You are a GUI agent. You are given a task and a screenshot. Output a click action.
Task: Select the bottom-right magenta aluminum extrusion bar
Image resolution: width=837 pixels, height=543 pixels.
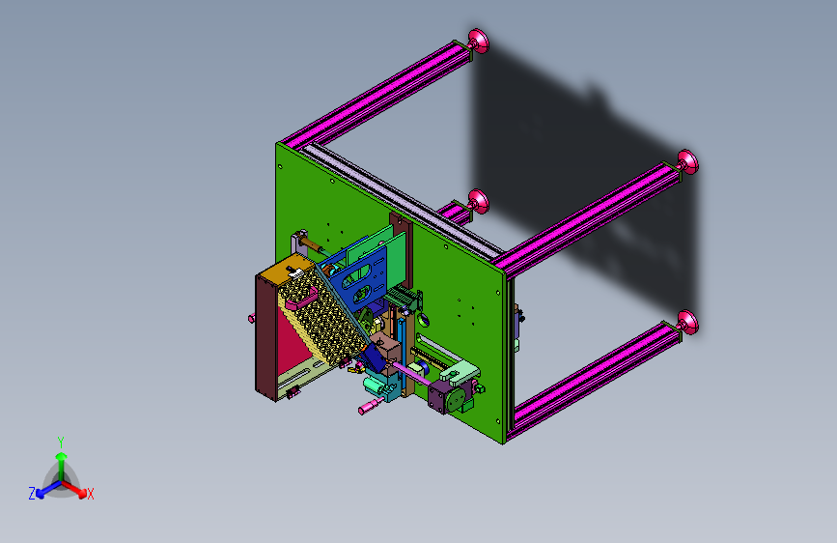(x=596, y=380)
